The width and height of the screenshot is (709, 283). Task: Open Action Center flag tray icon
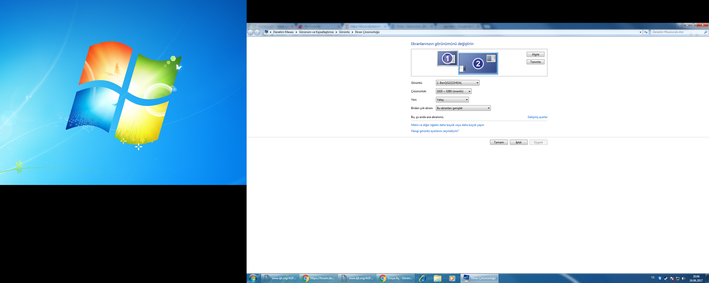click(672, 279)
